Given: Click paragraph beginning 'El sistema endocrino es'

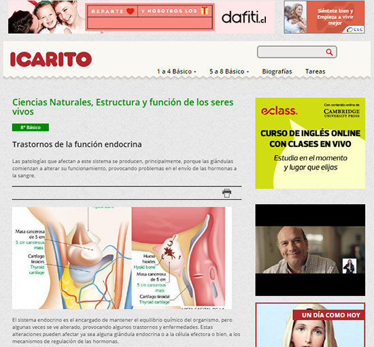Looking at the screenshot, I should click(126, 331).
